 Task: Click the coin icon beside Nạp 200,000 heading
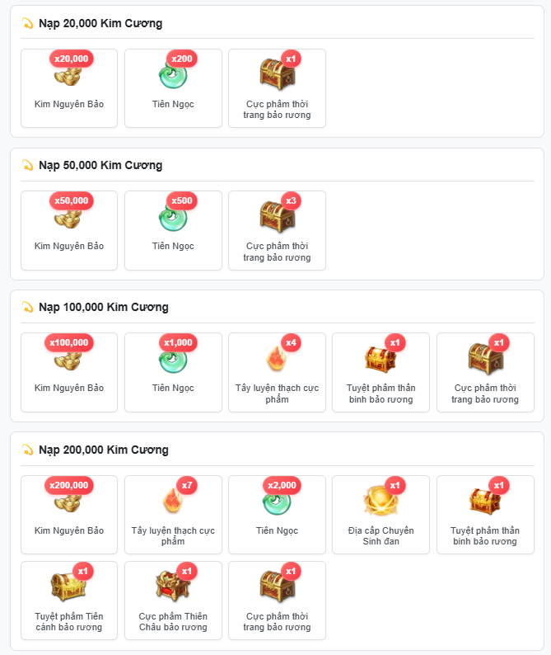27,450
